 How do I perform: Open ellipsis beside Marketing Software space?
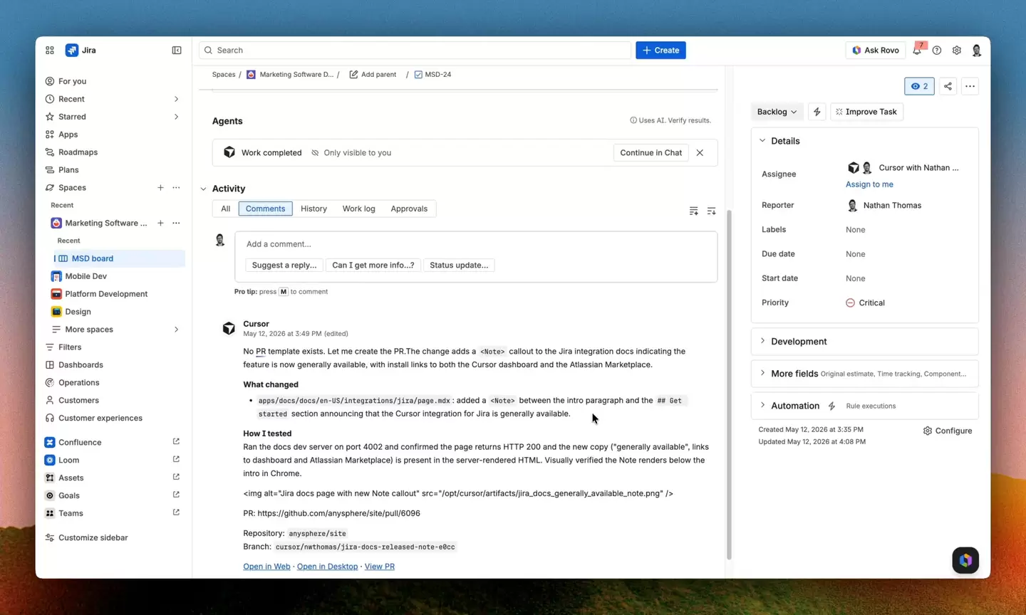[x=176, y=223]
